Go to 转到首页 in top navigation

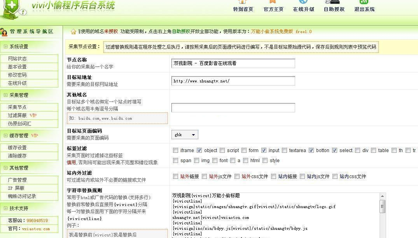pos(243,6)
